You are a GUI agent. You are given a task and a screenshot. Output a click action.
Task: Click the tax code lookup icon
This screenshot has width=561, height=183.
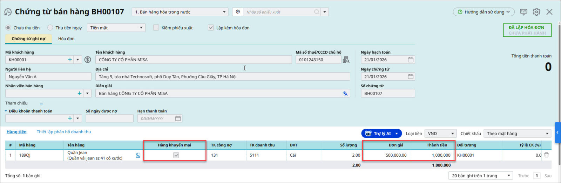pyautogui.click(x=346, y=60)
